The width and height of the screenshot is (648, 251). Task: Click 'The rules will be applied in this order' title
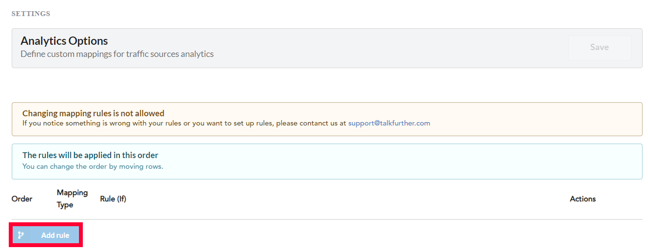click(x=90, y=155)
